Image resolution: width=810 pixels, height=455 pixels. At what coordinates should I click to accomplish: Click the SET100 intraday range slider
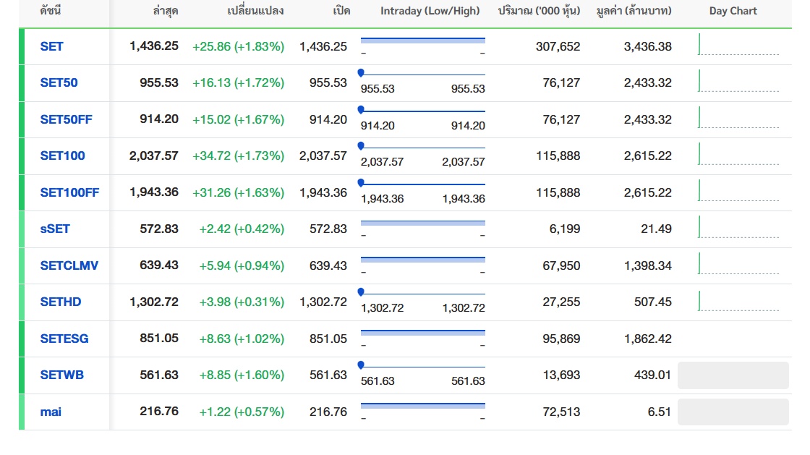click(x=422, y=147)
